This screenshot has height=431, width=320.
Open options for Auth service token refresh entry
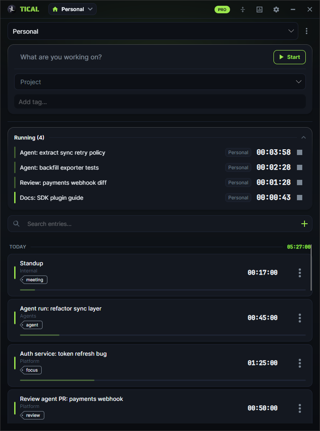300,363
